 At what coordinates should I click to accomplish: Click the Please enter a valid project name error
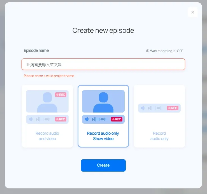[x=49, y=76]
